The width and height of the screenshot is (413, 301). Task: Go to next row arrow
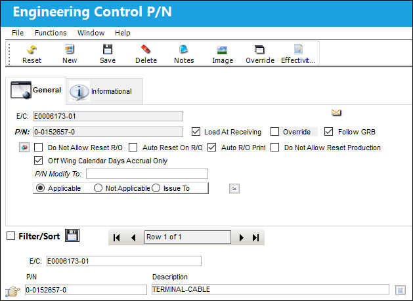[x=241, y=237]
